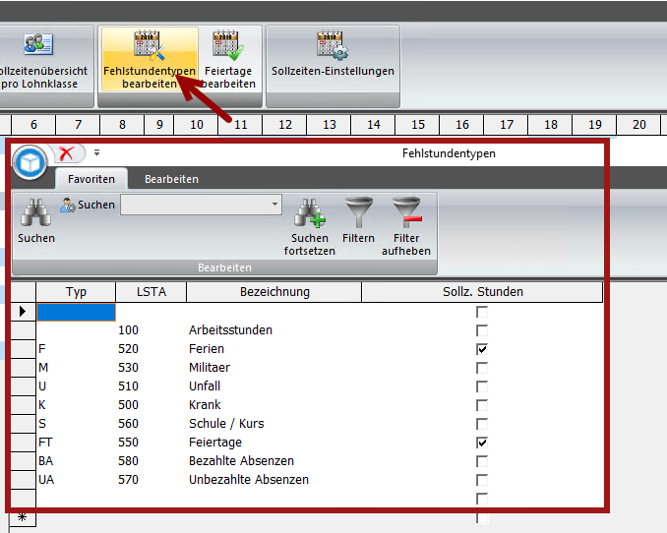Image resolution: width=667 pixels, height=533 pixels.
Task: Click Filter aufheben funnel icon
Action: [406, 213]
